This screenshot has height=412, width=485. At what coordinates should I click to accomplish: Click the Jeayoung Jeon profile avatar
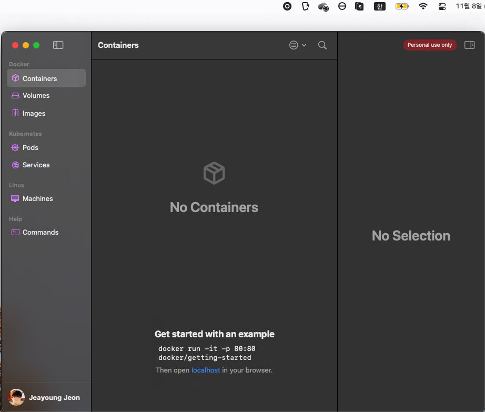tap(16, 397)
